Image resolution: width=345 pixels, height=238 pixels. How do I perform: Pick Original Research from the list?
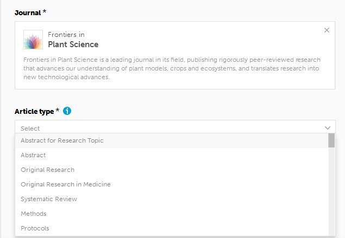[x=47, y=170]
